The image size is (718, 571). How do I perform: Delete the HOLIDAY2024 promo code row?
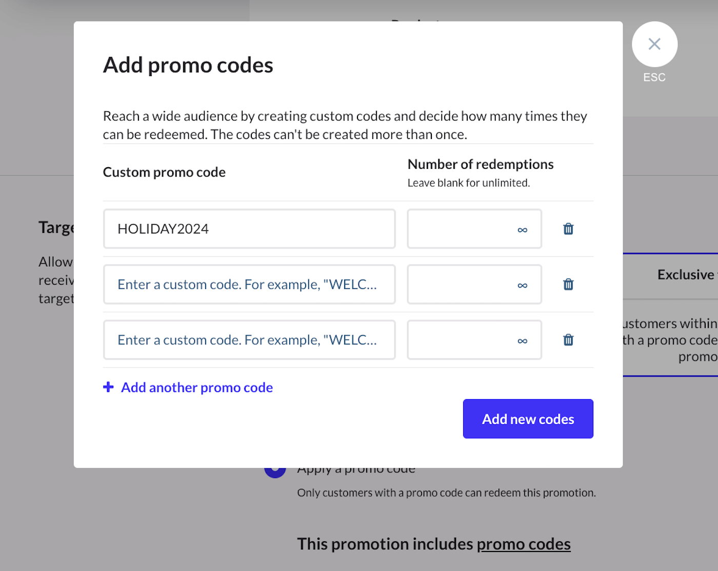pyautogui.click(x=568, y=229)
